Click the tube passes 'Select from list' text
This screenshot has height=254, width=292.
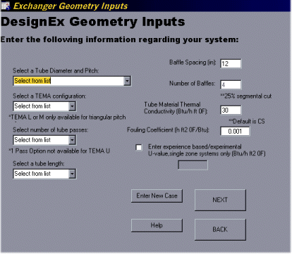pos(32,140)
